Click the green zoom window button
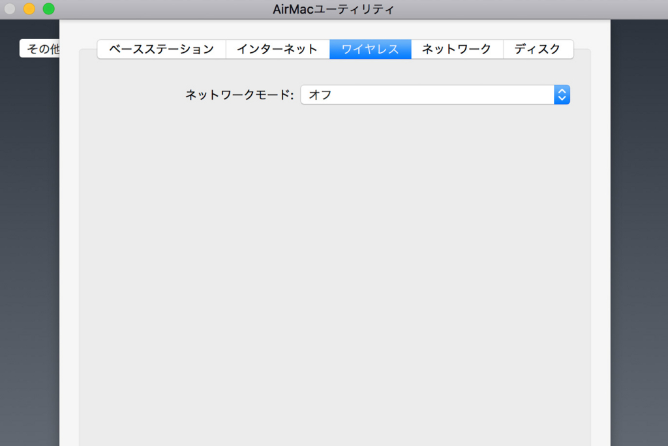Image resolution: width=668 pixels, height=446 pixels. [48, 8]
